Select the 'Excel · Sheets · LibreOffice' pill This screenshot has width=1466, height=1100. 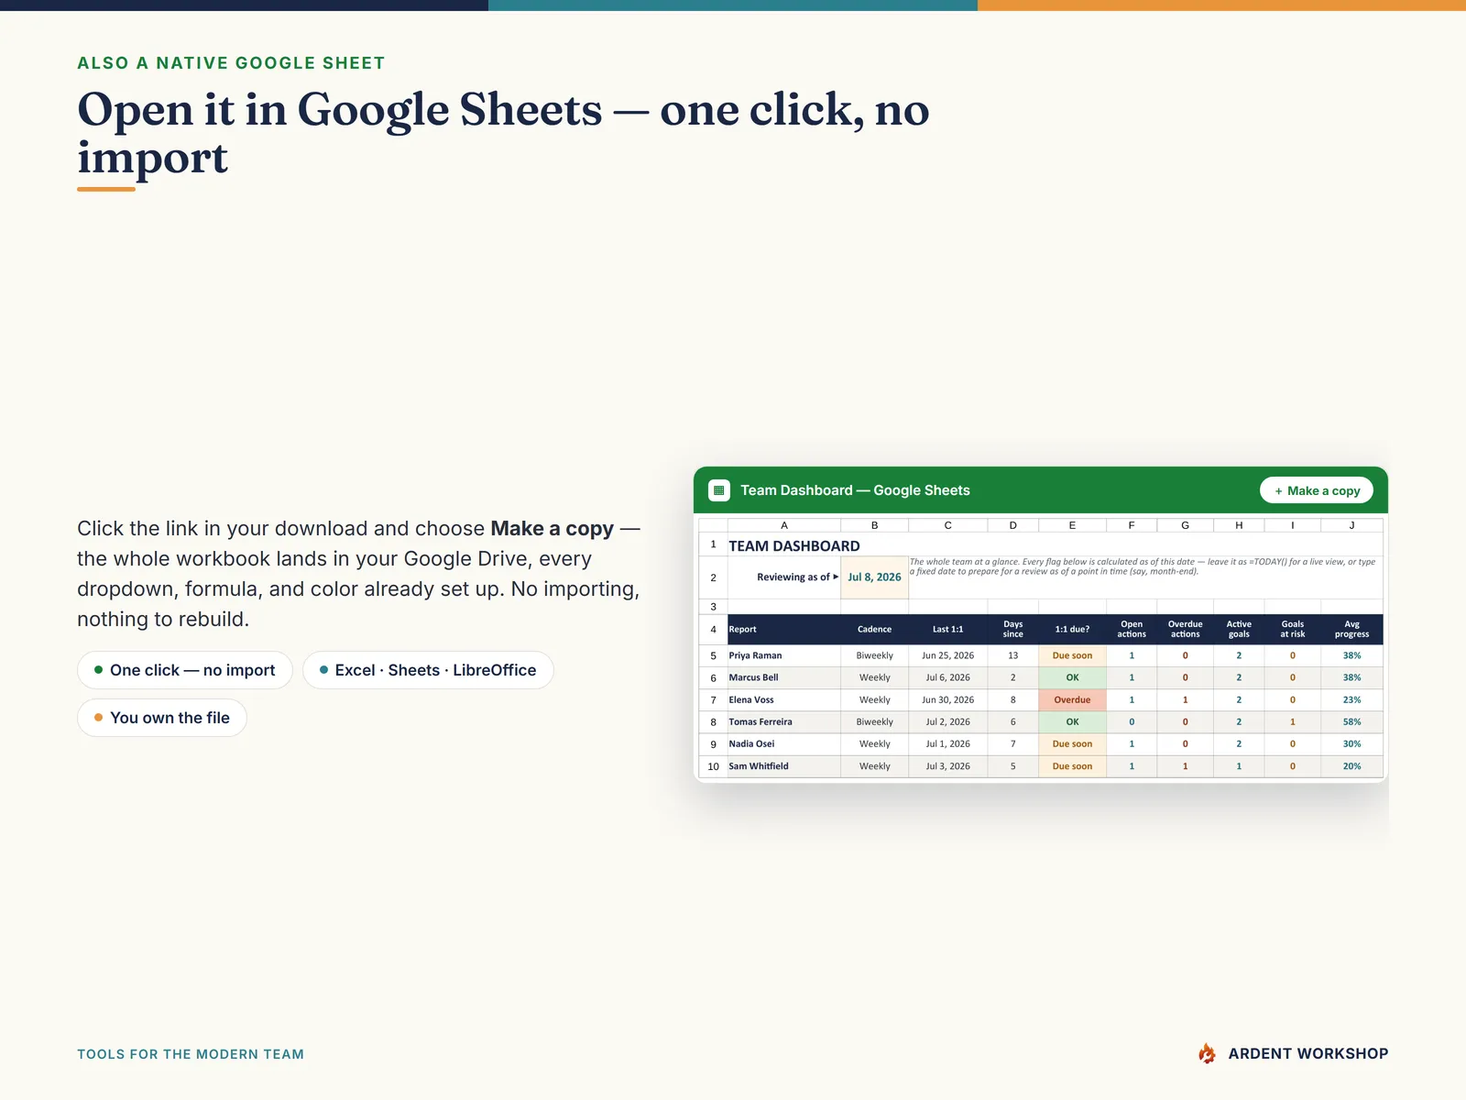[428, 670]
